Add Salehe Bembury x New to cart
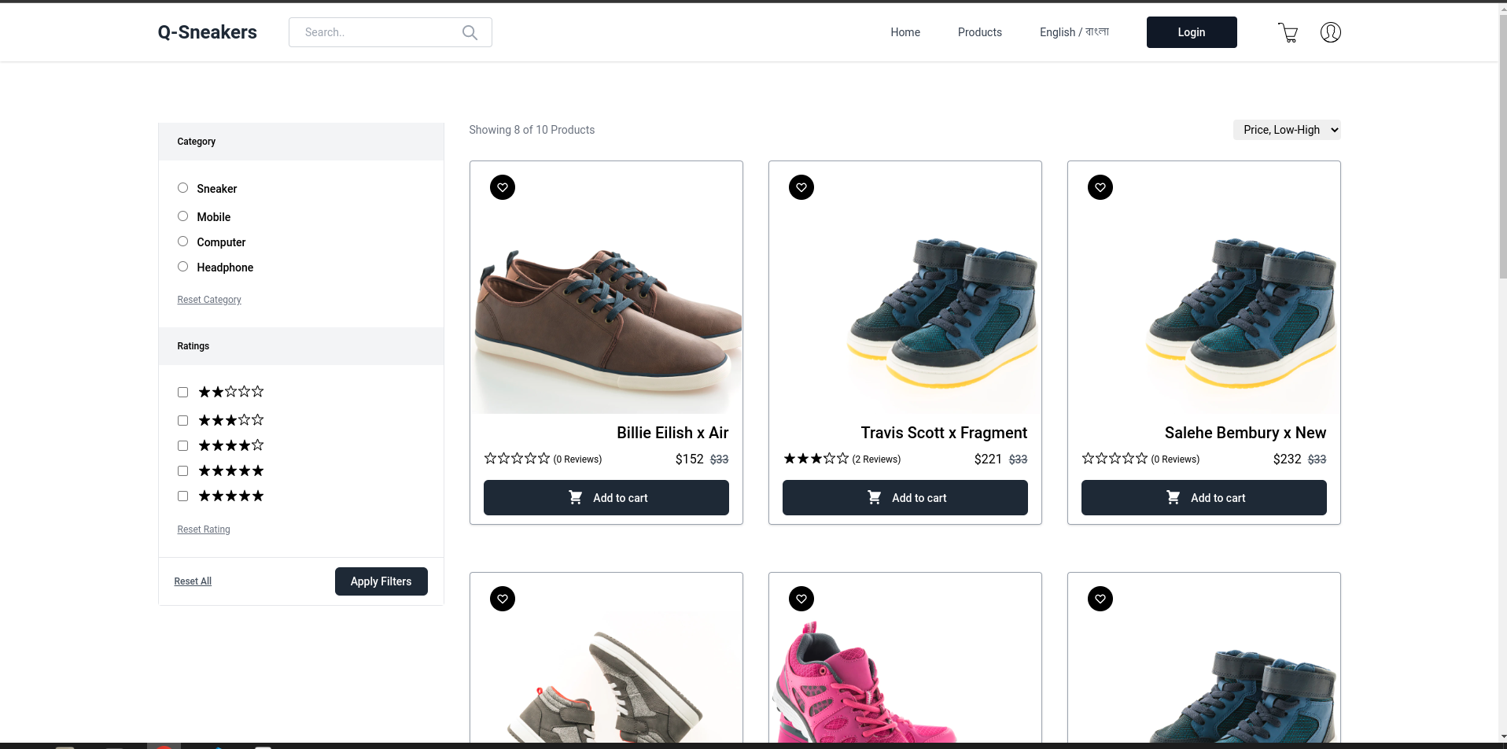 1204,498
